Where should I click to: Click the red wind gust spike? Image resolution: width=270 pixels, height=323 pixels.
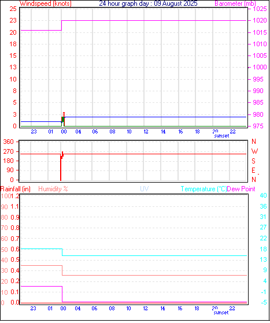click(64, 114)
